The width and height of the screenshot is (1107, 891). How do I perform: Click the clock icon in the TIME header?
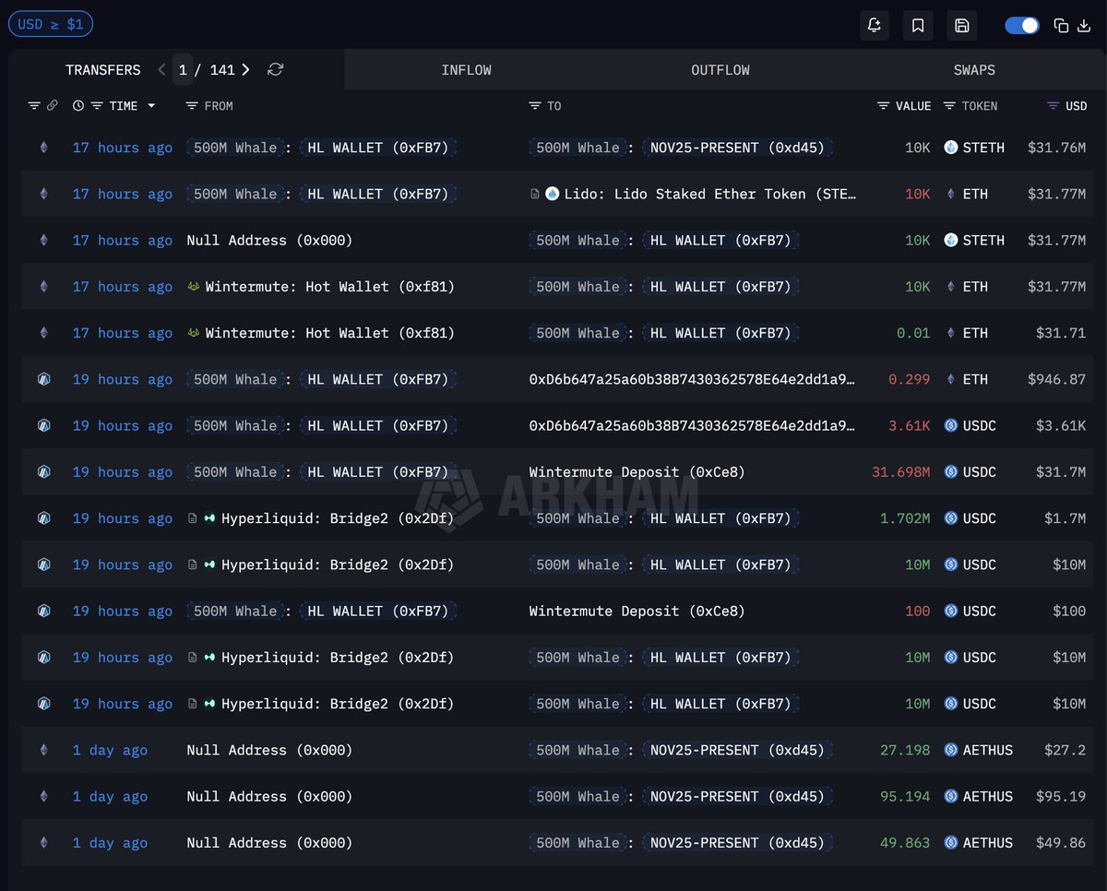click(x=78, y=106)
